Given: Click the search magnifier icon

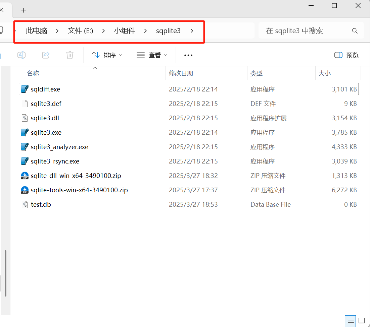Looking at the screenshot, I should (355, 31).
